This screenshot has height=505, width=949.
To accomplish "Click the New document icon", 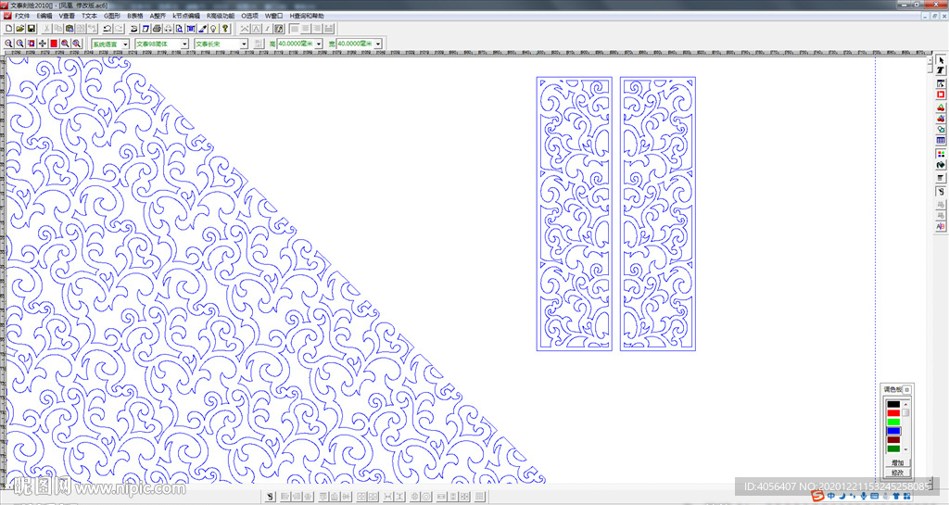I will pyautogui.click(x=8, y=29).
